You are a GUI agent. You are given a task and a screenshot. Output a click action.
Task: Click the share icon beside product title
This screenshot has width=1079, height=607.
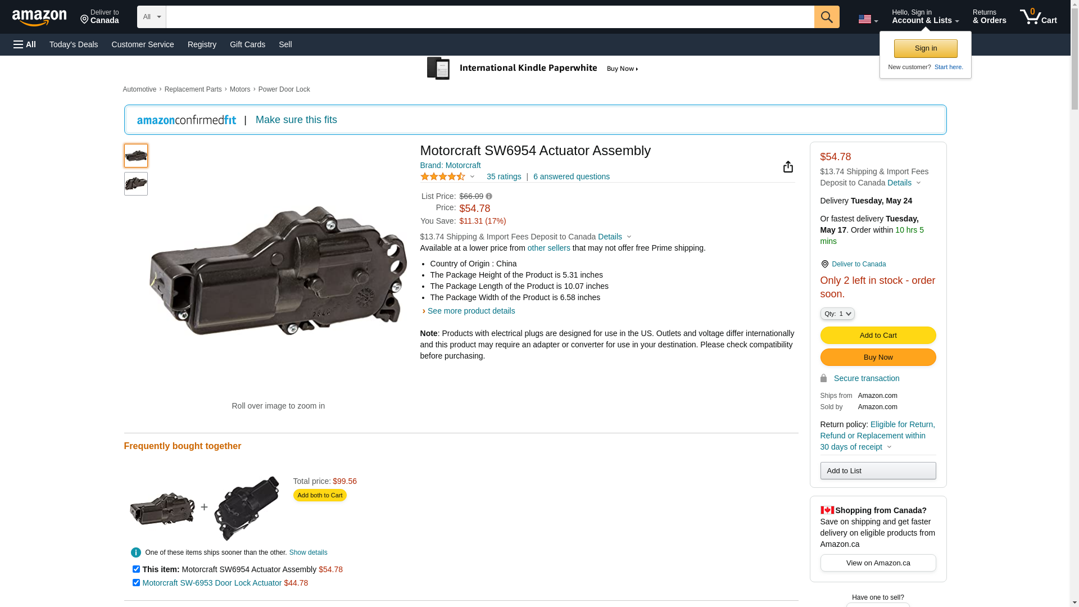[788, 167]
